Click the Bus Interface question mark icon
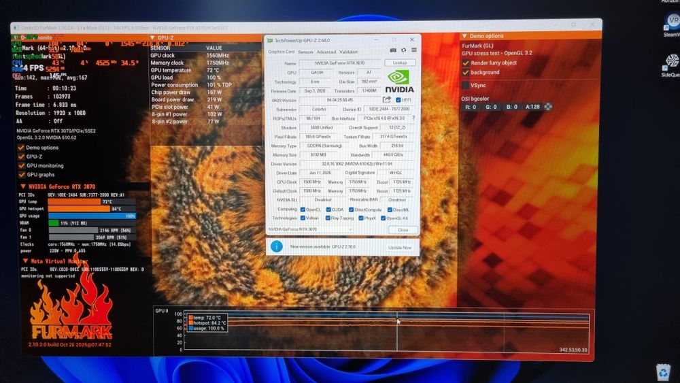The height and width of the screenshot is (383, 680). (413, 118)
